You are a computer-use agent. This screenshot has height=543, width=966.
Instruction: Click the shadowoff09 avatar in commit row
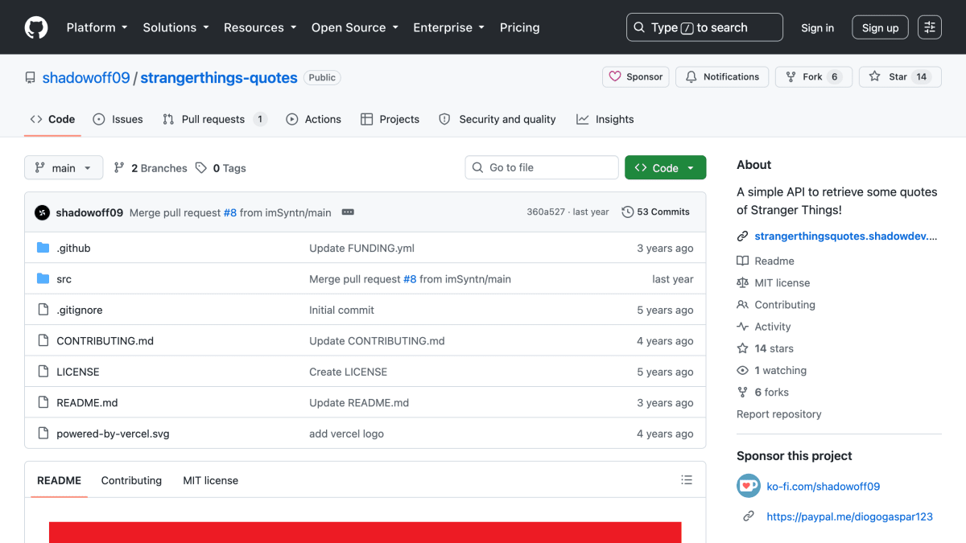click(x=42, y=212)
